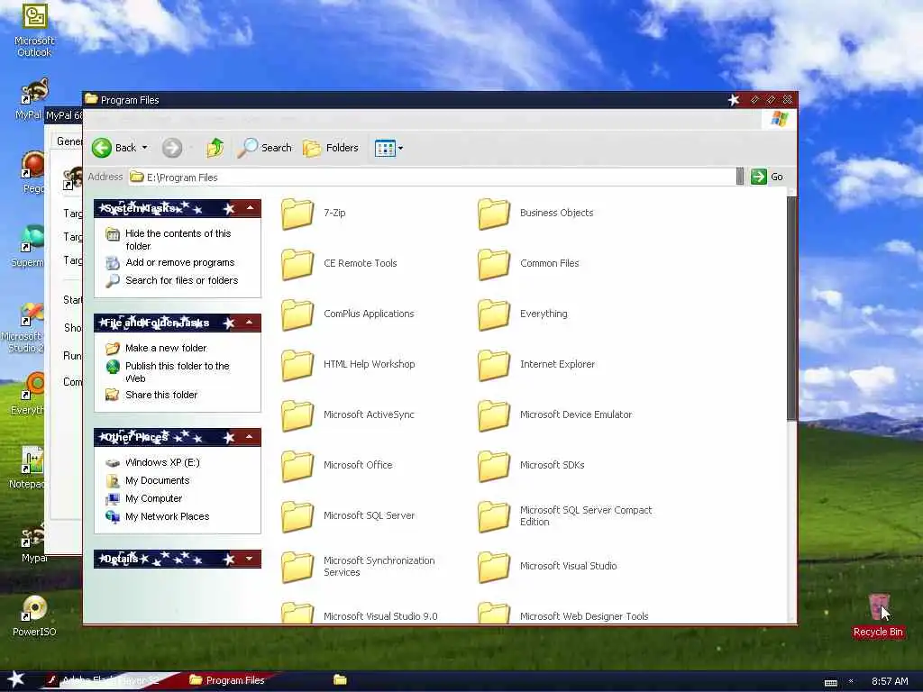The height and width of the screenshot is (692, 923).
Task: Select the HTML Help Workshop folder icon
Action: pyautogui.click(x=297, y=364)
